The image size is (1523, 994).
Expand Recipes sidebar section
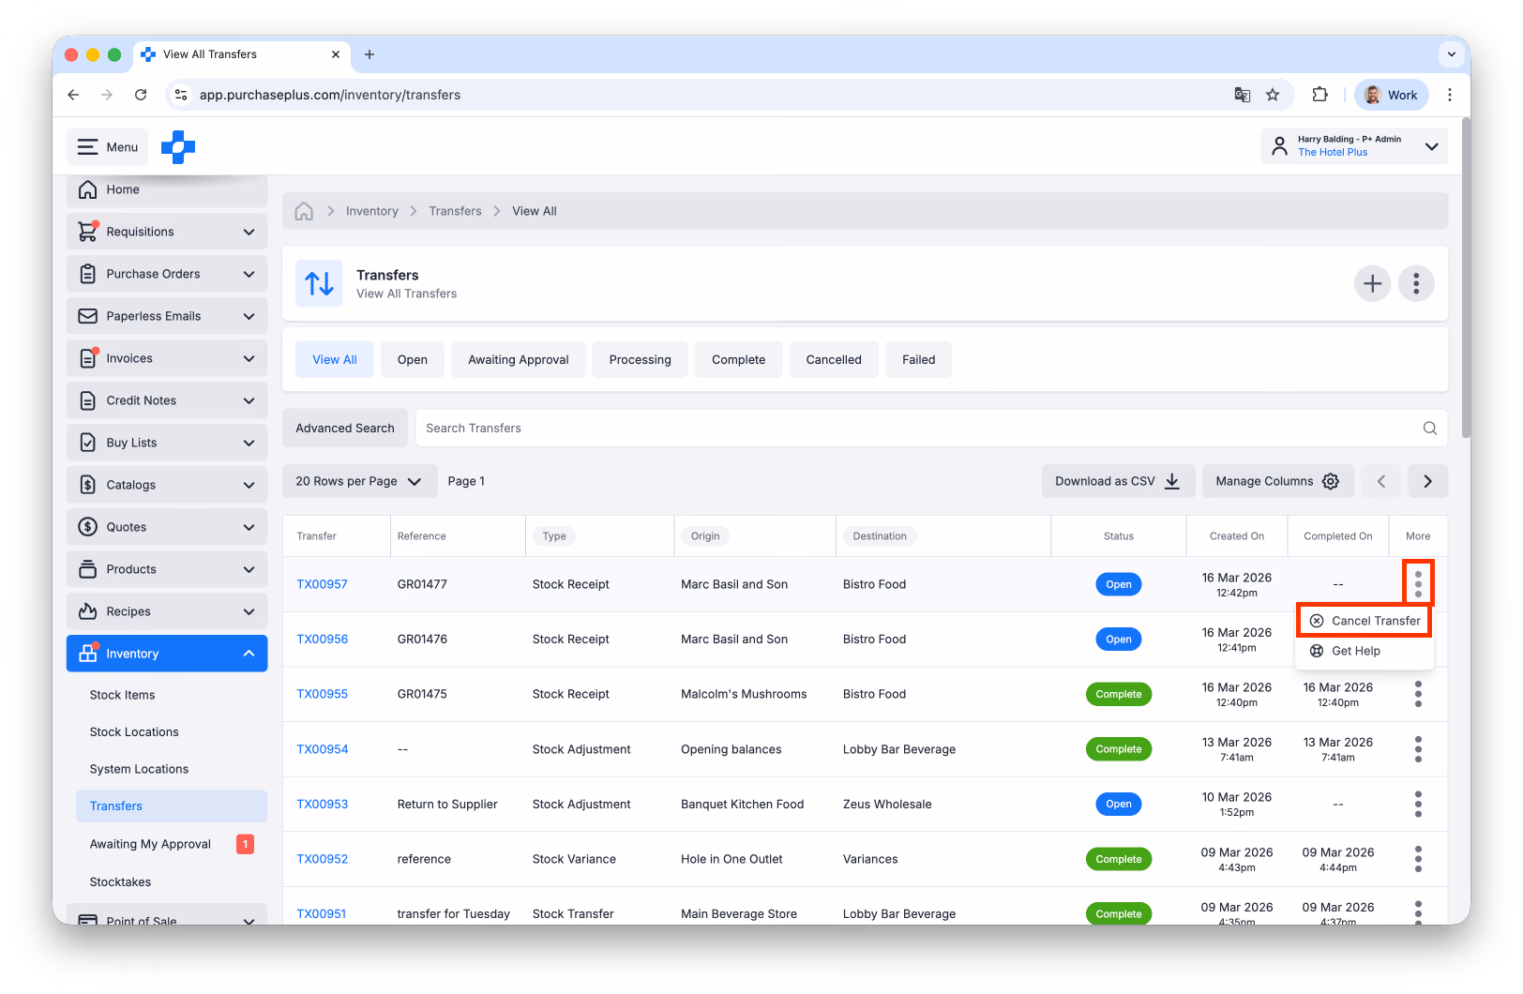(x=167, y=611)
